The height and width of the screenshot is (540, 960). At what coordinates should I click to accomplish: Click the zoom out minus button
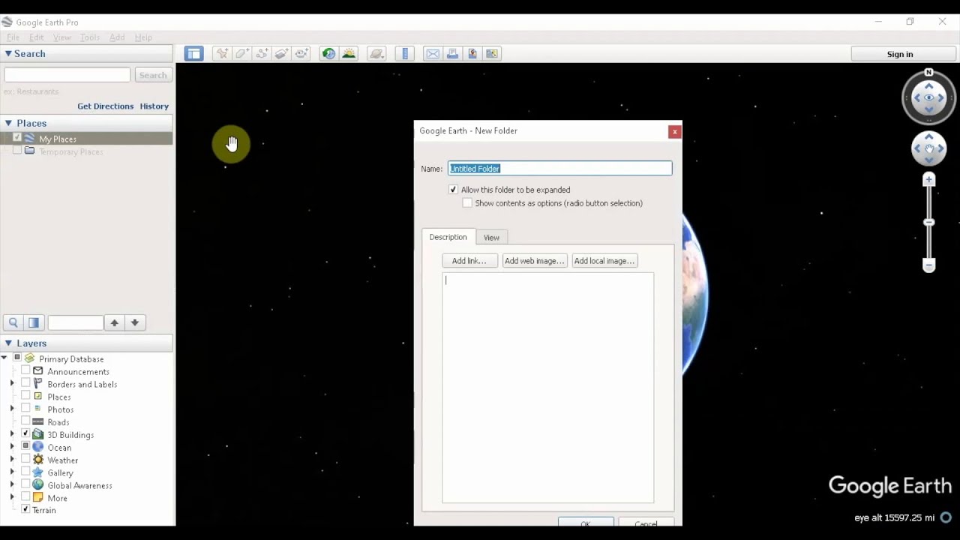[928, 265]
